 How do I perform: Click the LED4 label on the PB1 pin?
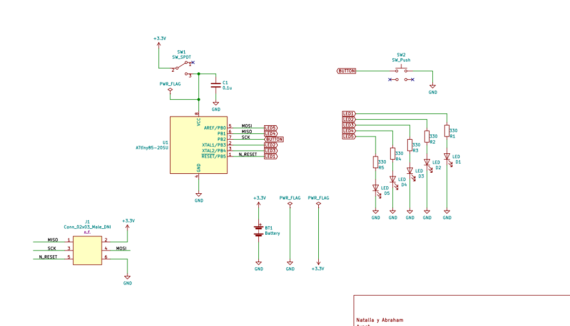coord(271,134)
